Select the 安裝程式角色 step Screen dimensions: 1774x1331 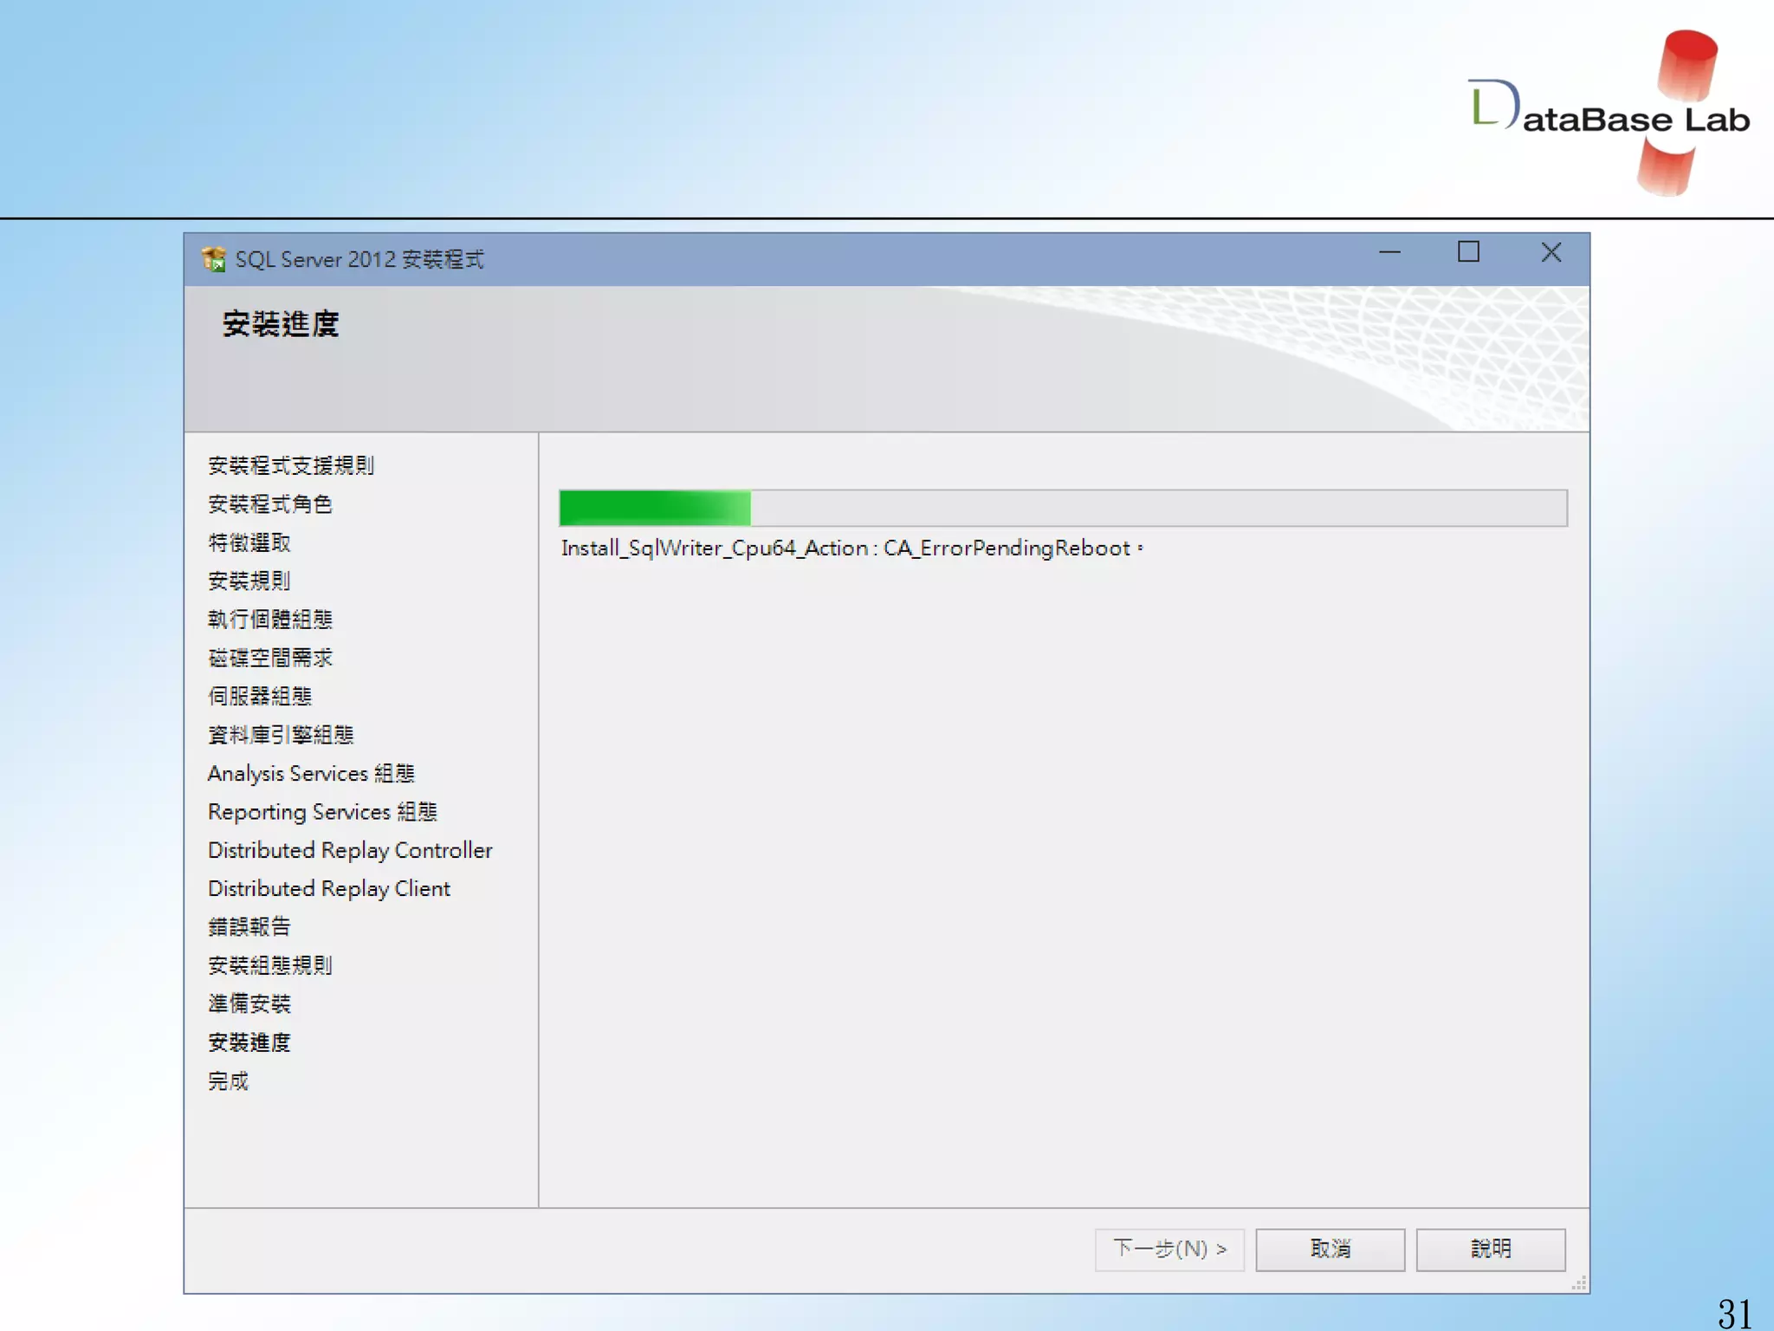pyautogui.click(x=270, y=504)
